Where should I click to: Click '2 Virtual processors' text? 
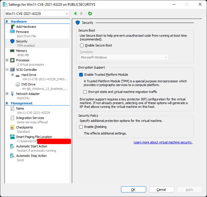pos(30,65)
